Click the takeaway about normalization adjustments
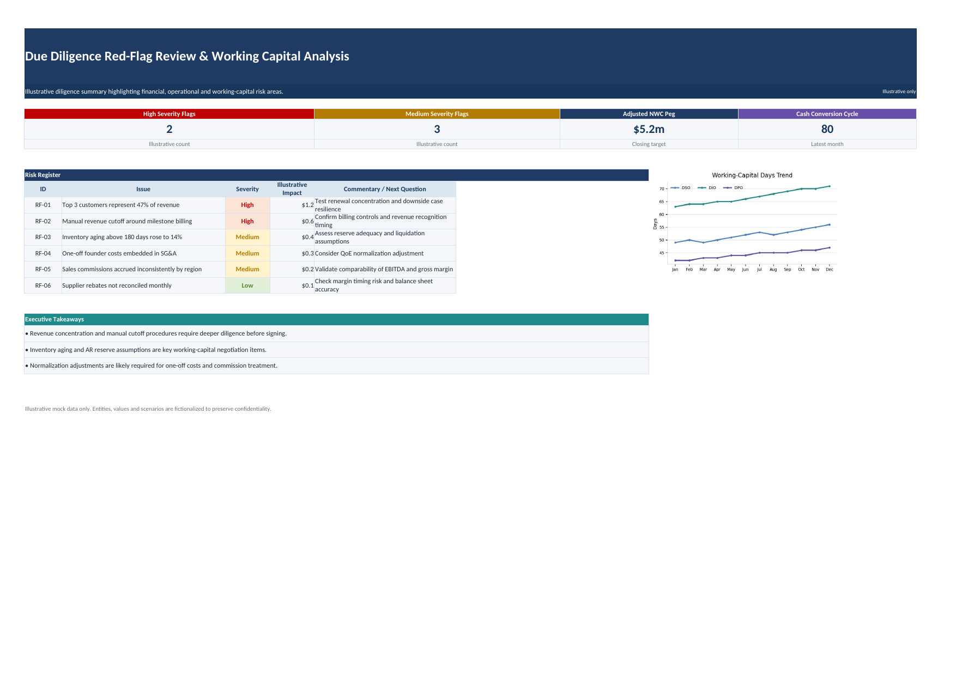This screenshot has width=956, height=676. coord(336,366)
